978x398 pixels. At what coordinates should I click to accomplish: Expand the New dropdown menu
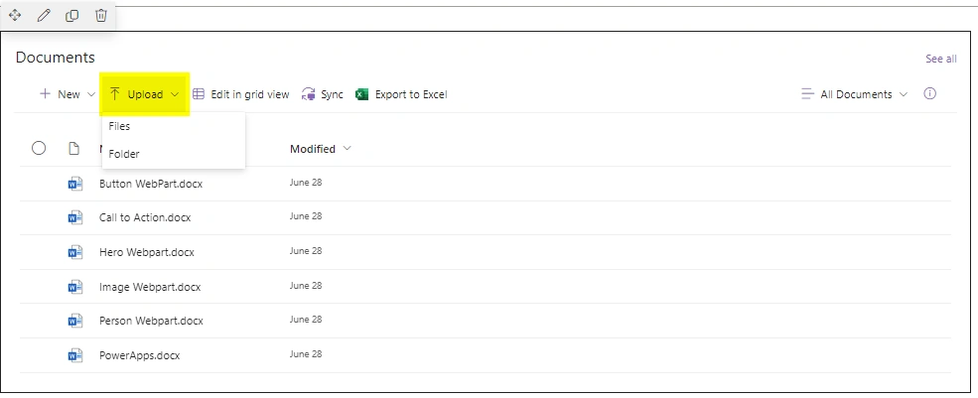click(x=68, y=94)
